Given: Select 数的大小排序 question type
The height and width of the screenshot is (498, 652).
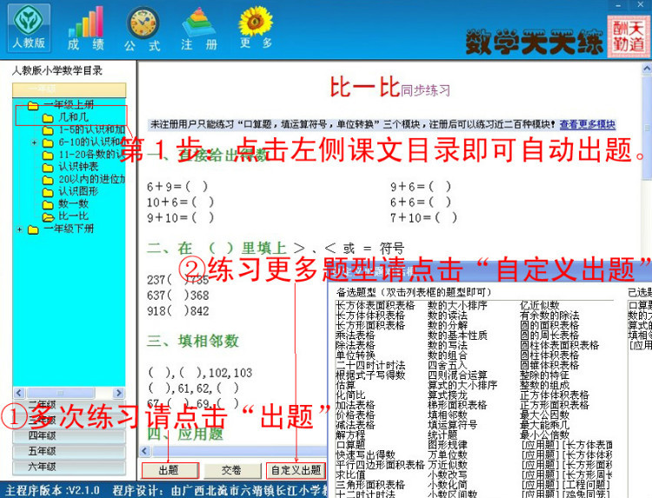Looking at the screenshot, I should pos(457,306).
